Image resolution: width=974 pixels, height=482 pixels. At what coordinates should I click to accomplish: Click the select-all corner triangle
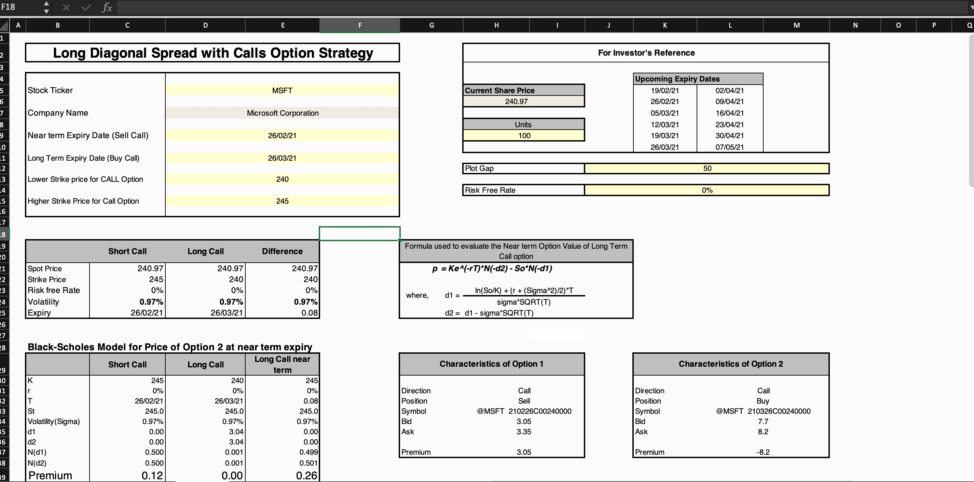coord(4,26)
